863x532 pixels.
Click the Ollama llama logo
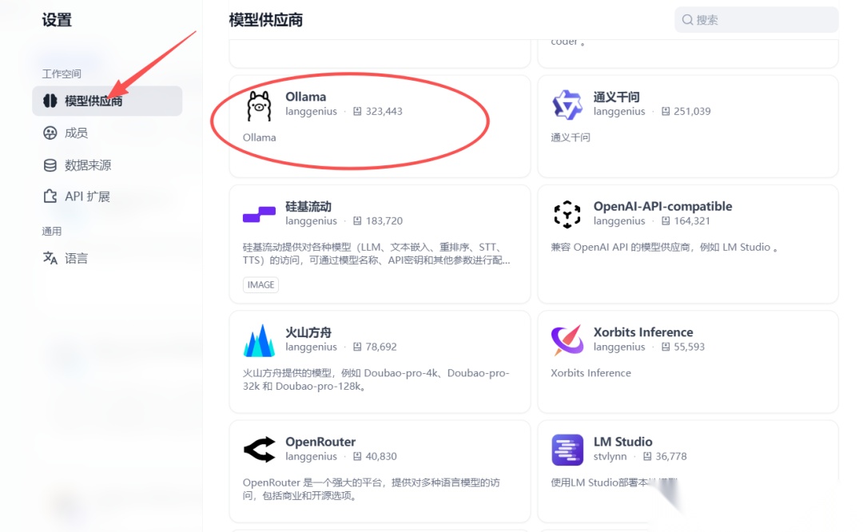pyautogui.click(x=259, y=105)
